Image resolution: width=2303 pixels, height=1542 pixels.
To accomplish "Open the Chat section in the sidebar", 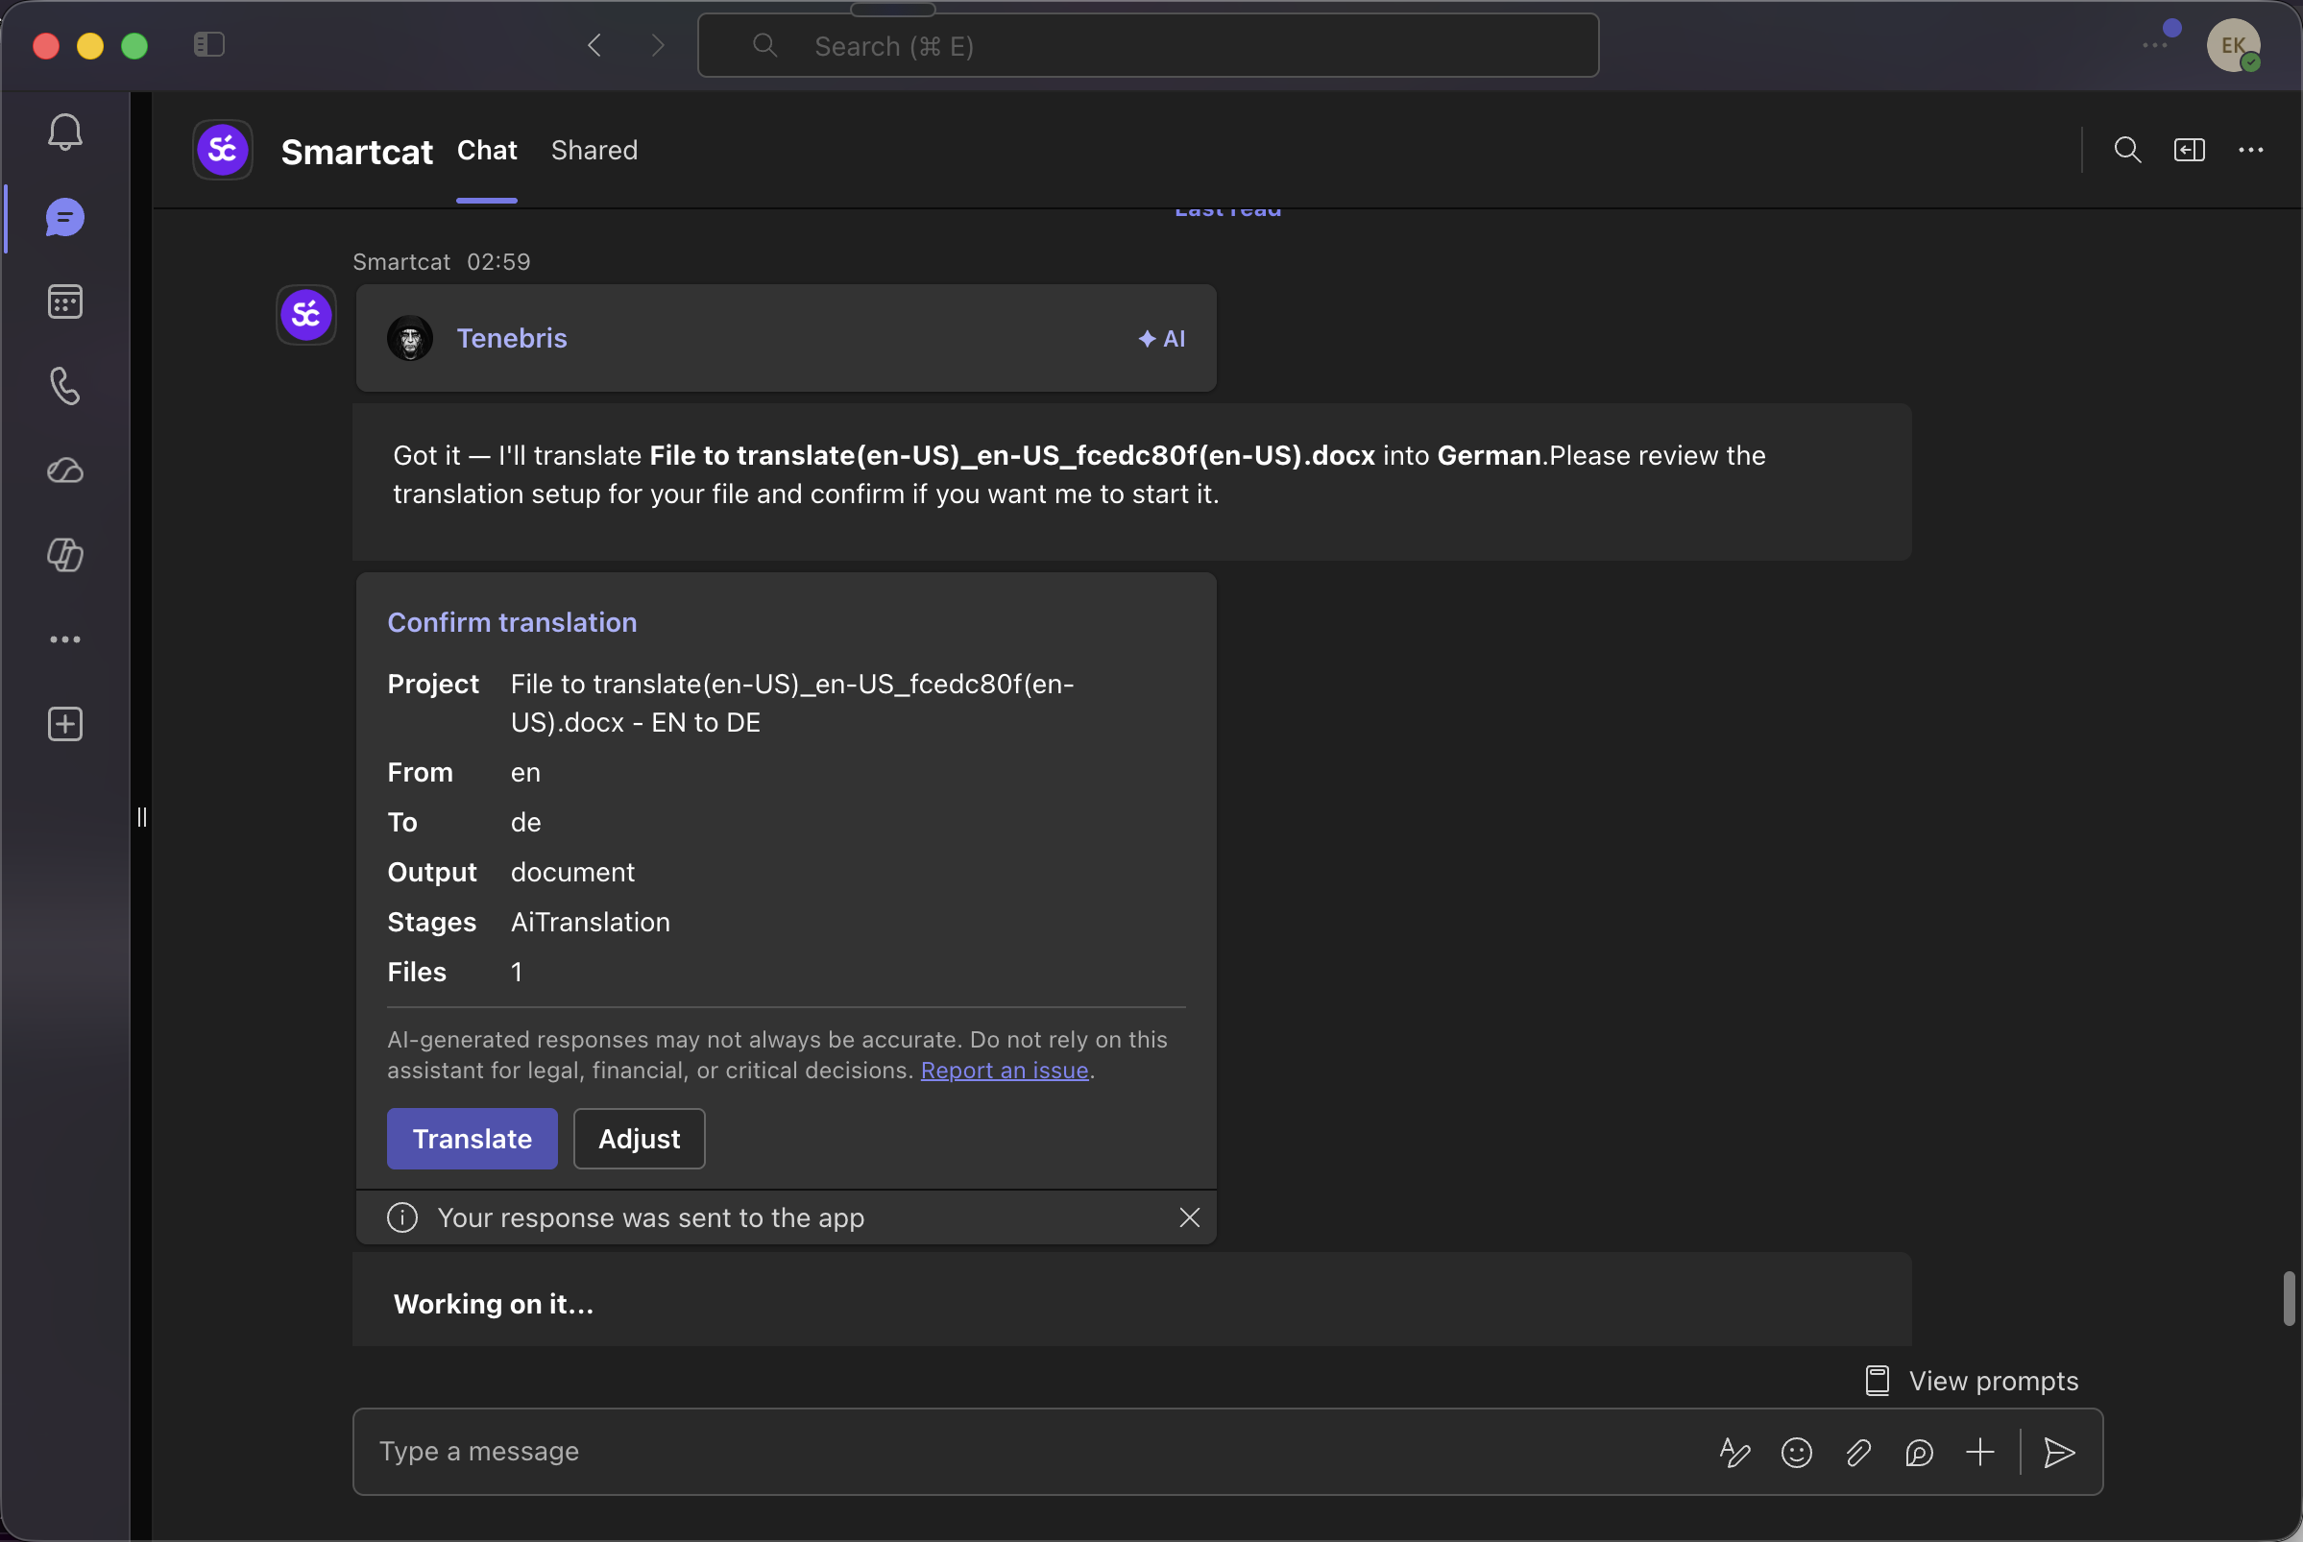I will tap(65, 217).
